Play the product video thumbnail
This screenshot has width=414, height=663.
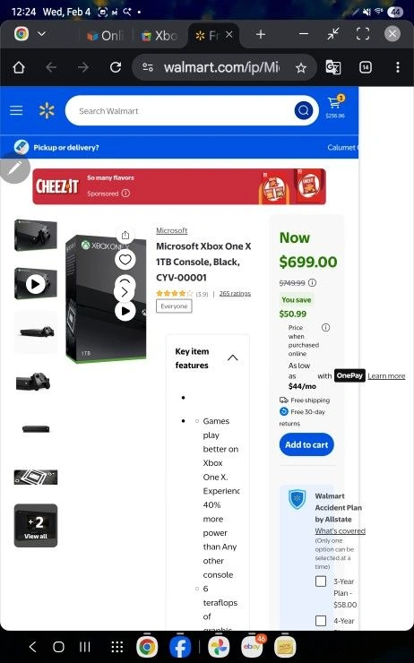(36, 284)
